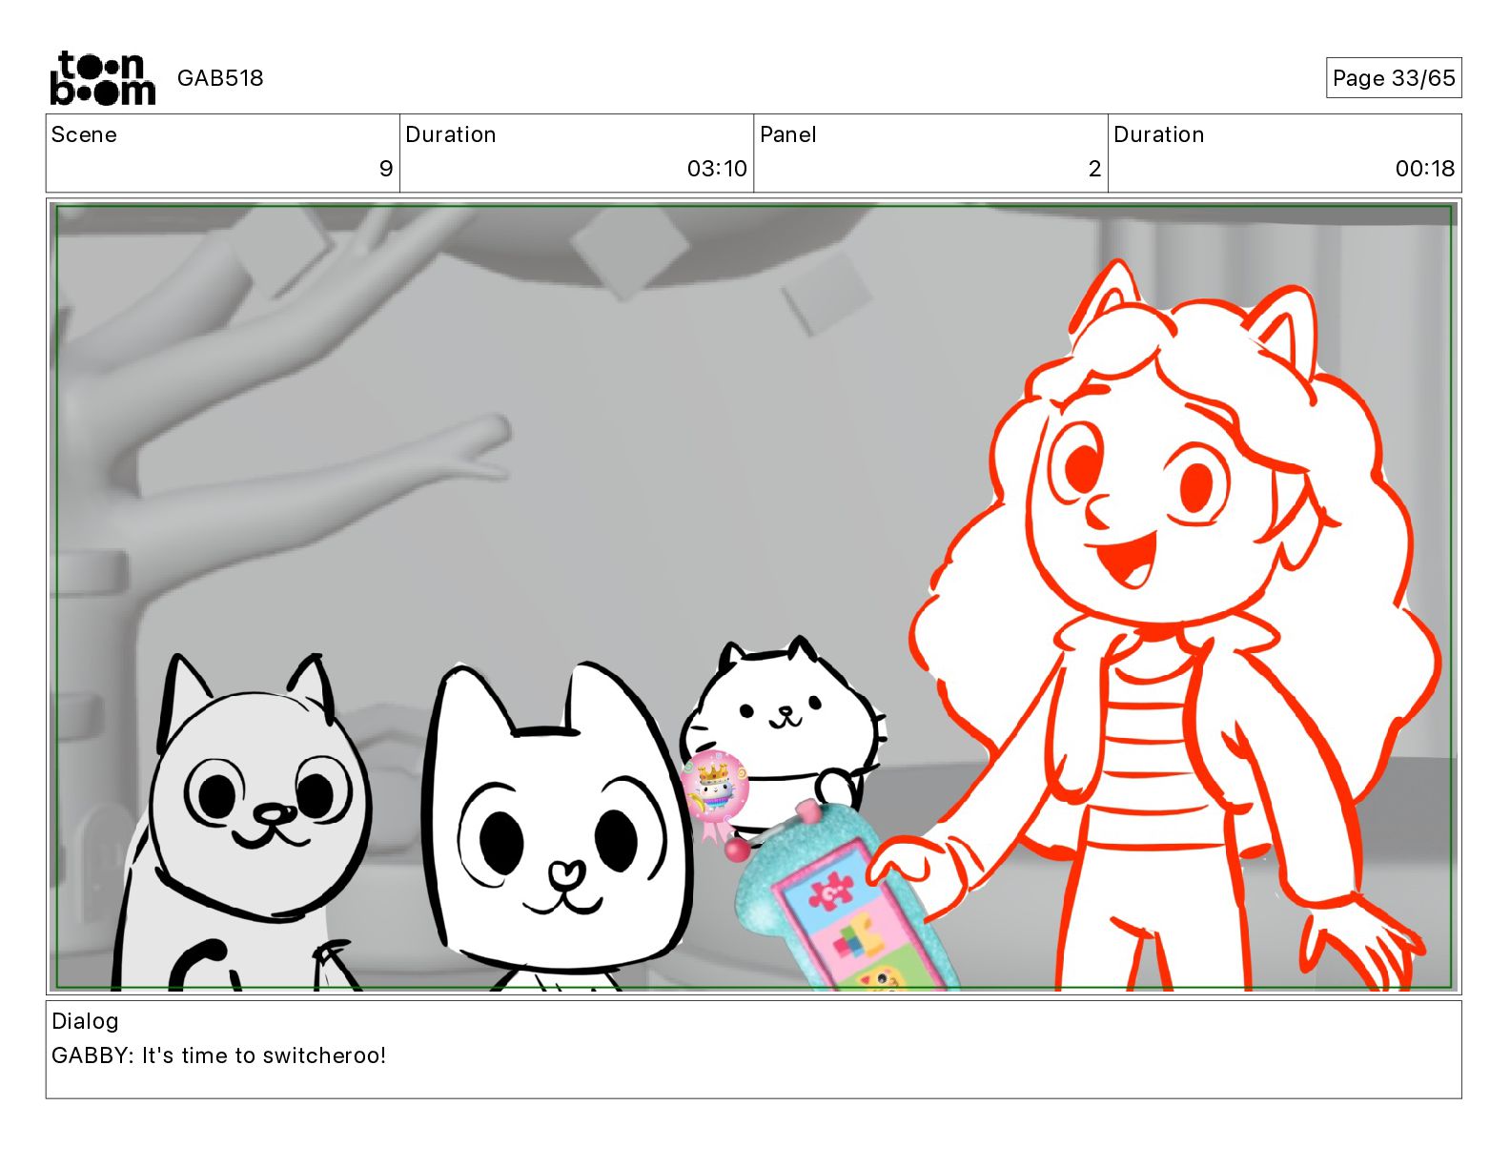1510x1167 pixels.
Task: Select the panel number 2 value
Action: [1094, 169]
